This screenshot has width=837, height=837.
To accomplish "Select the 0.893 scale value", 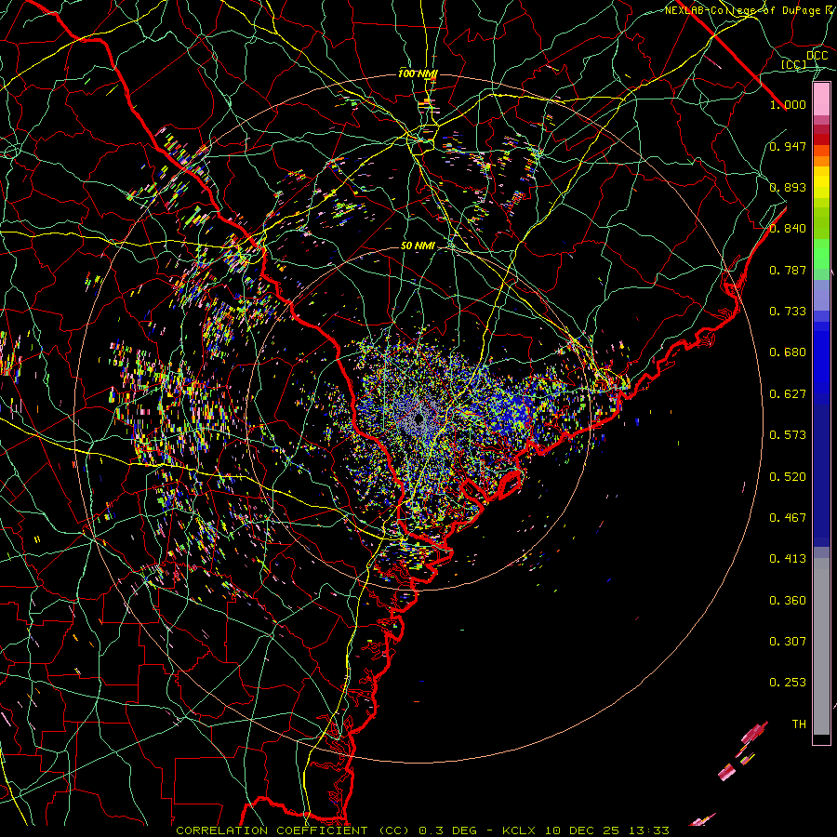I will tap(788, 187).
